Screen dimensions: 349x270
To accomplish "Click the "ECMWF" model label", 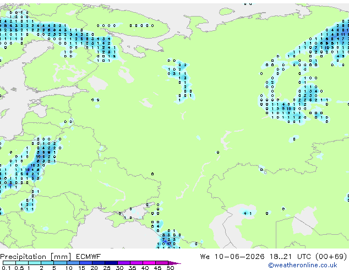I will pos(88,257).
